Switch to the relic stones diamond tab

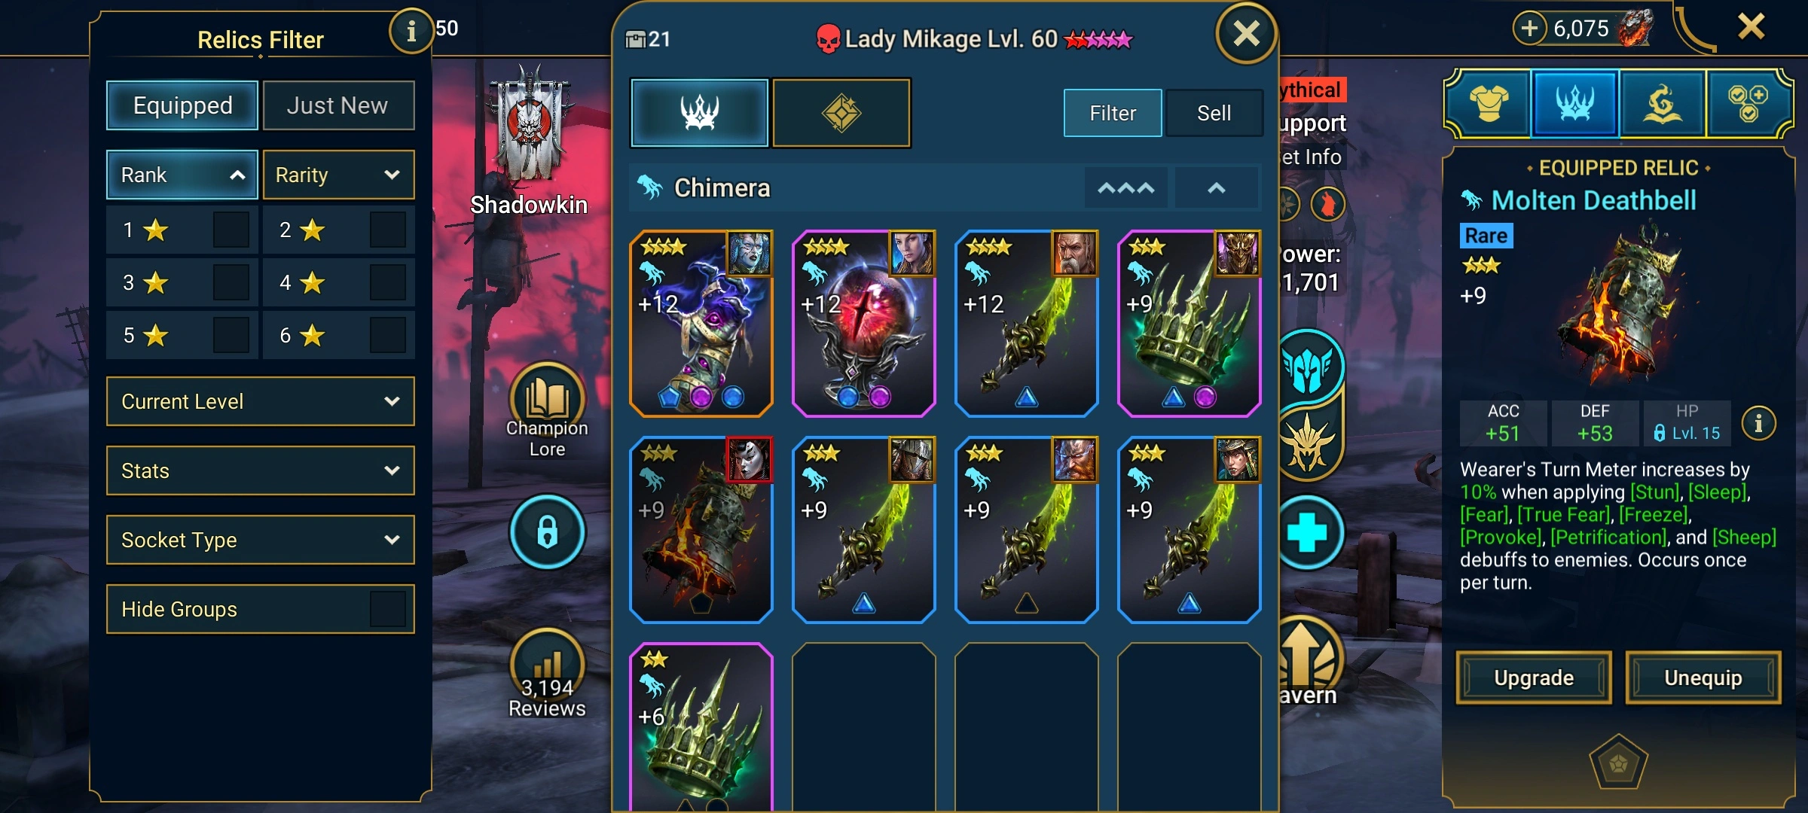[x=841, y=113]
